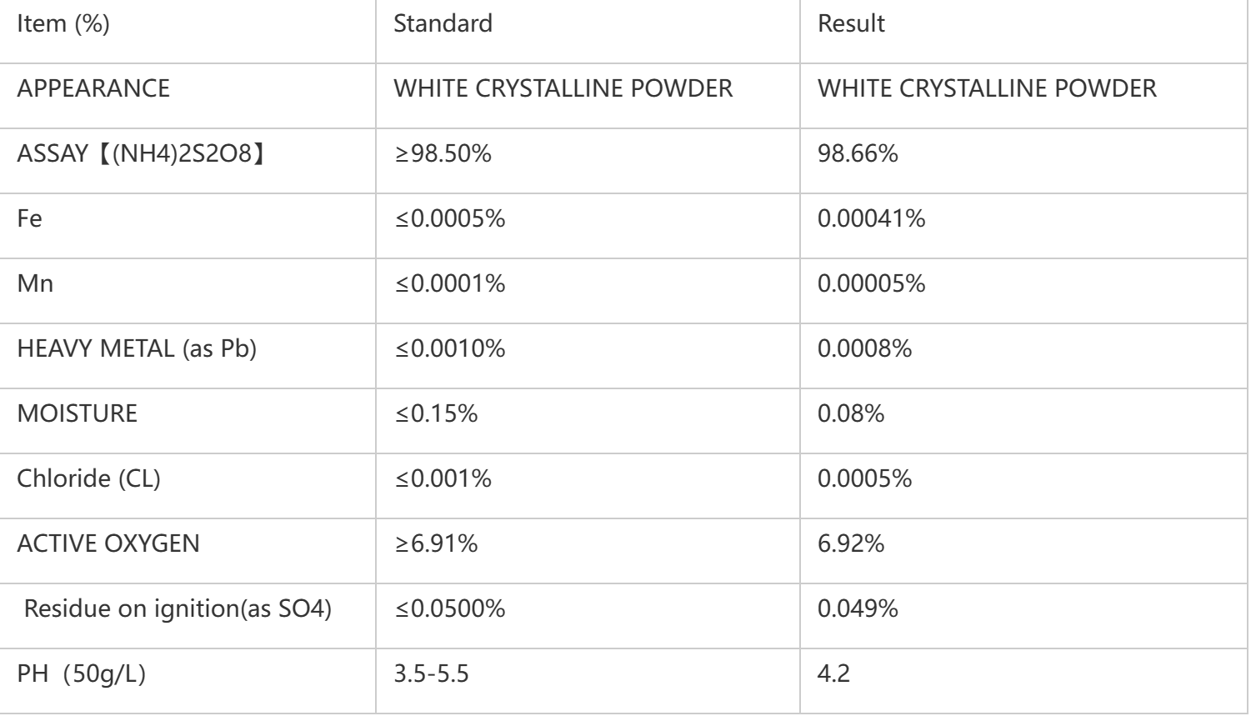Viewport: 1251px width, 716px height.
Task: Click the Chloride (CL) row label
Action: click(x=88, y=478)
